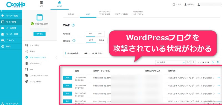Open サーバー管理 in sidebar

coord(11,34)
